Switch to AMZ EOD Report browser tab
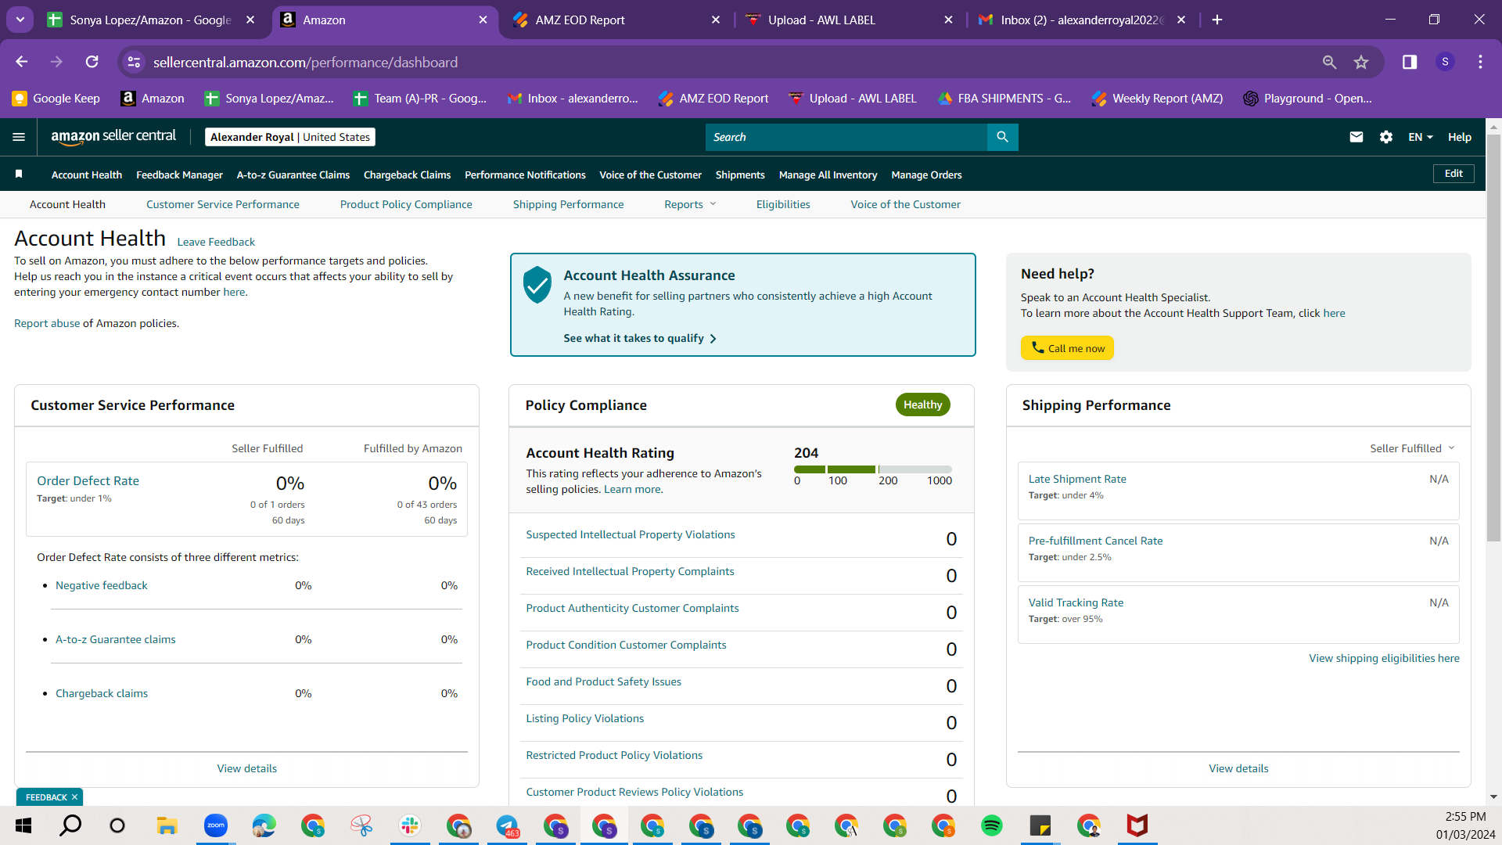The width and height of the screenshot is (1502, 845). pos(616,20)
